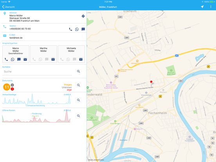The height and width of the screenshot is (162, 216).
Task: Open route directions for the address
Action: pos(83,16)
